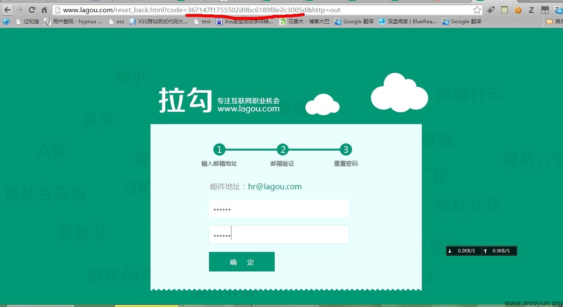
Task: Go forward with the forward arrow
Action: tap(20, 10)
